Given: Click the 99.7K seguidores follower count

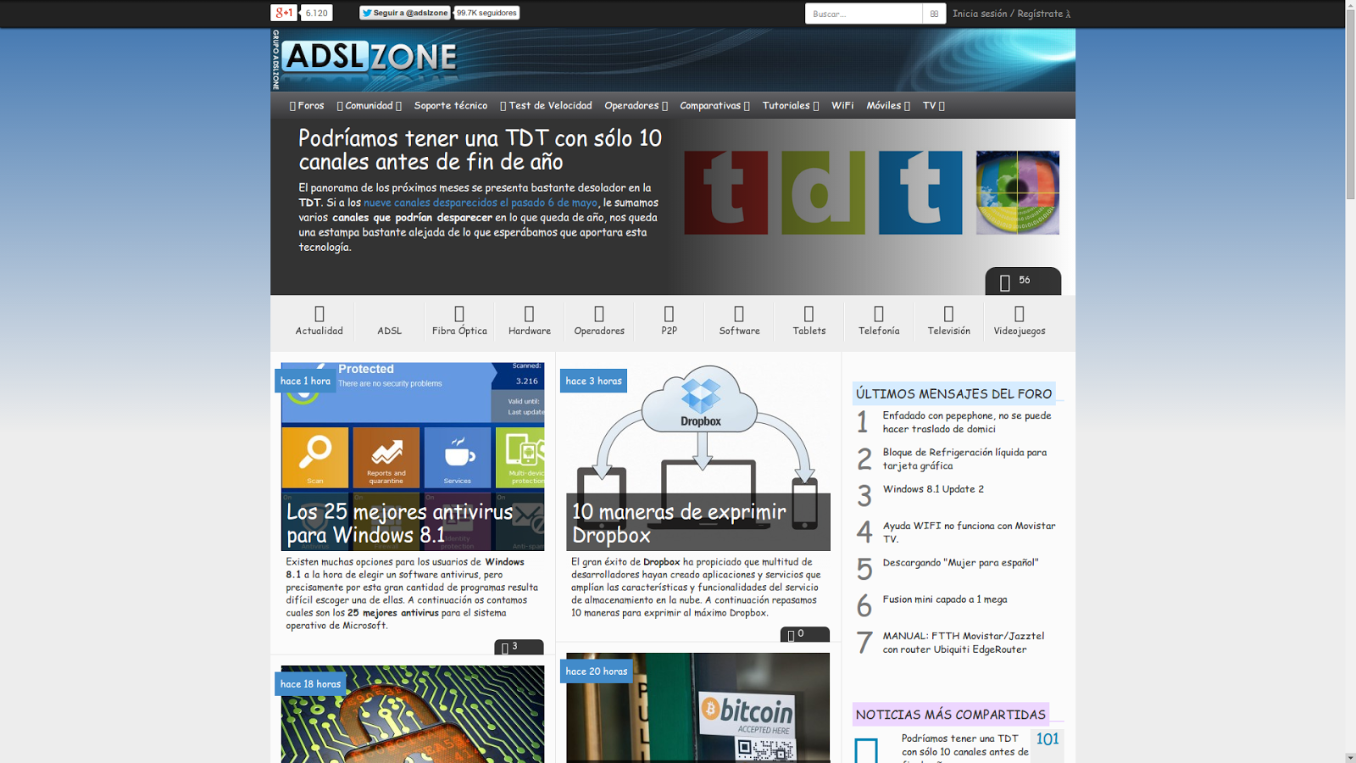Looking at the screenshot, I should (x=486, y=13).
